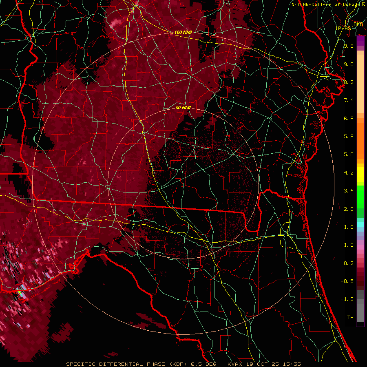Click the cyan color band near 1.8
Viewport: 367px width, 367px height.
click(360, 224)
